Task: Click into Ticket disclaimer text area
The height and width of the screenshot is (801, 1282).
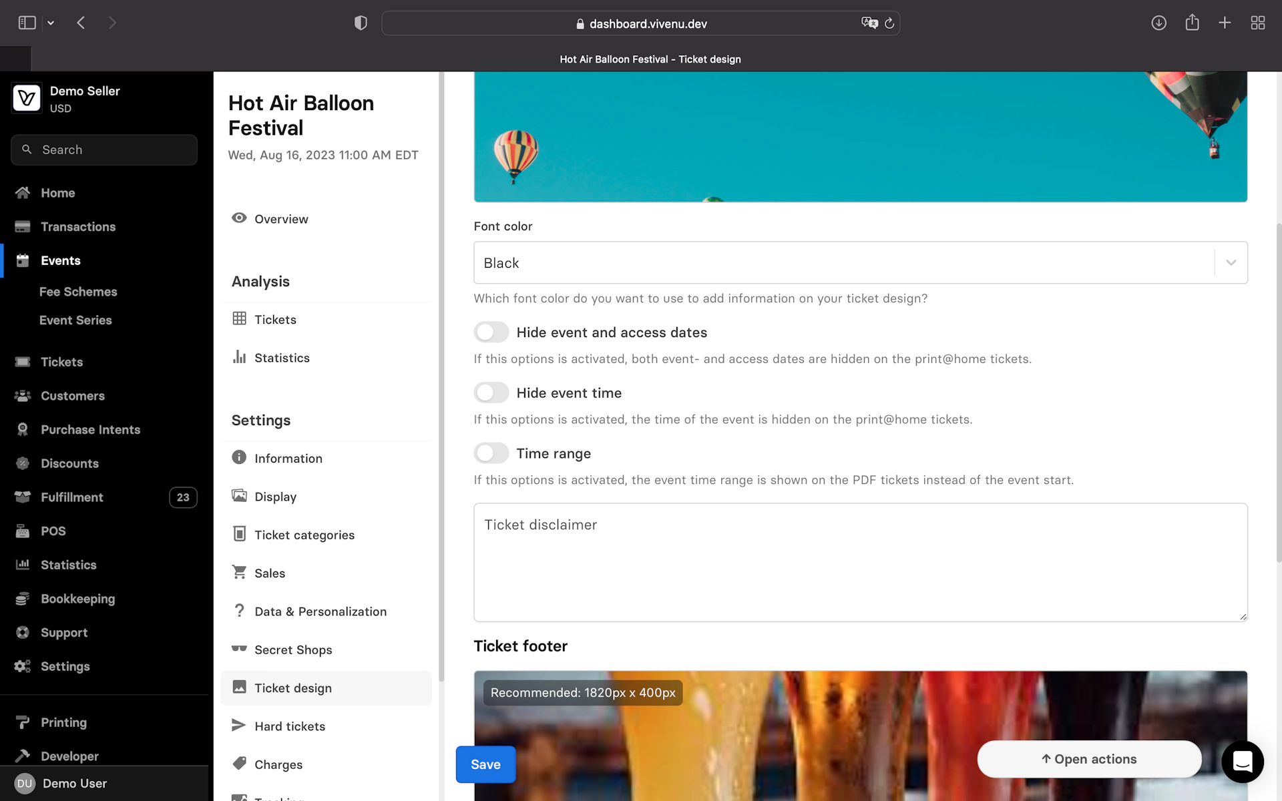Action: pos(860,562)
